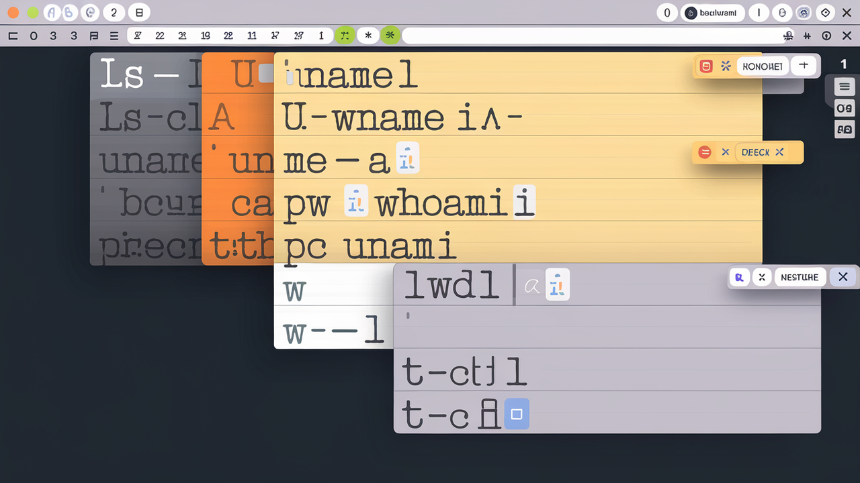Close the toolbar row with its X
Screen dimensions: 860x483
pos(847,36)
